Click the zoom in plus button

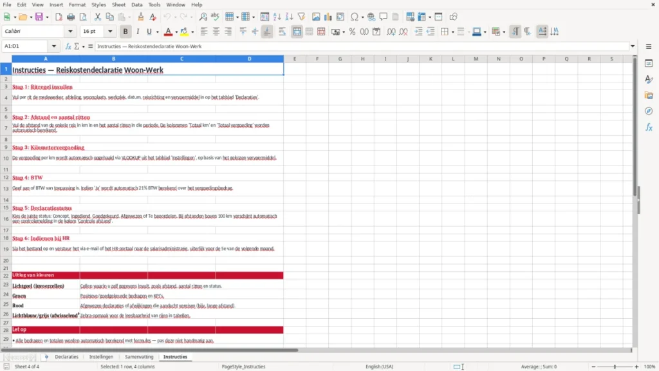coord(636,366)
